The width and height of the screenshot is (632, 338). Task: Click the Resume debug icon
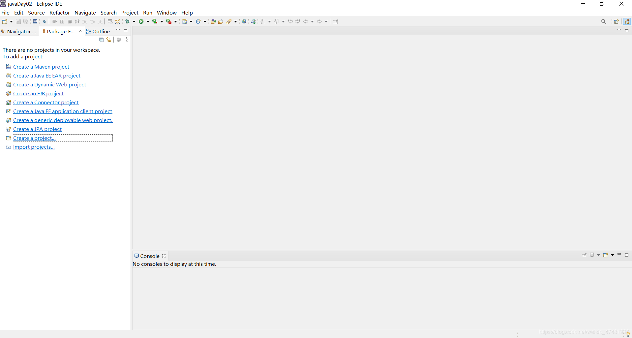[x=54, y=22]
